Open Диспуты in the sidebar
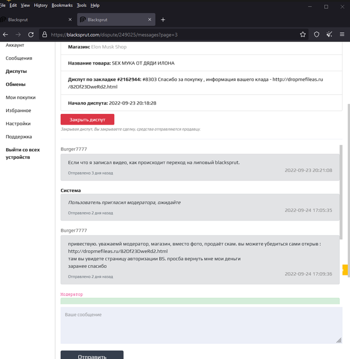Screen dimensions: 350x359 click(16, 71)
